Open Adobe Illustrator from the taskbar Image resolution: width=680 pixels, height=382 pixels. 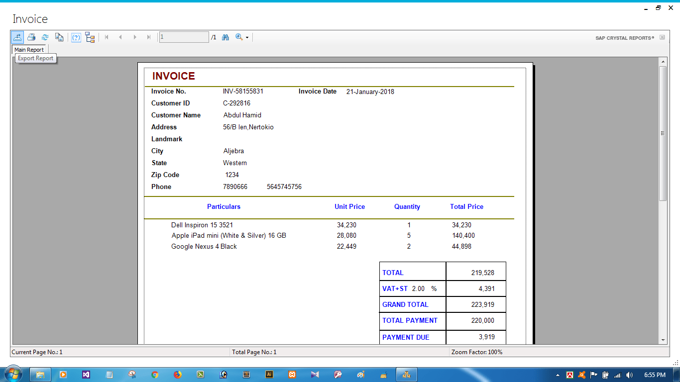click(269, 375)
